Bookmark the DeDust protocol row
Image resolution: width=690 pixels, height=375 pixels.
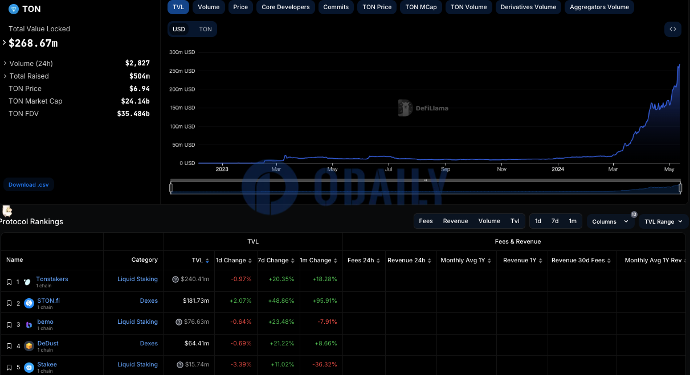click(9, 346)
